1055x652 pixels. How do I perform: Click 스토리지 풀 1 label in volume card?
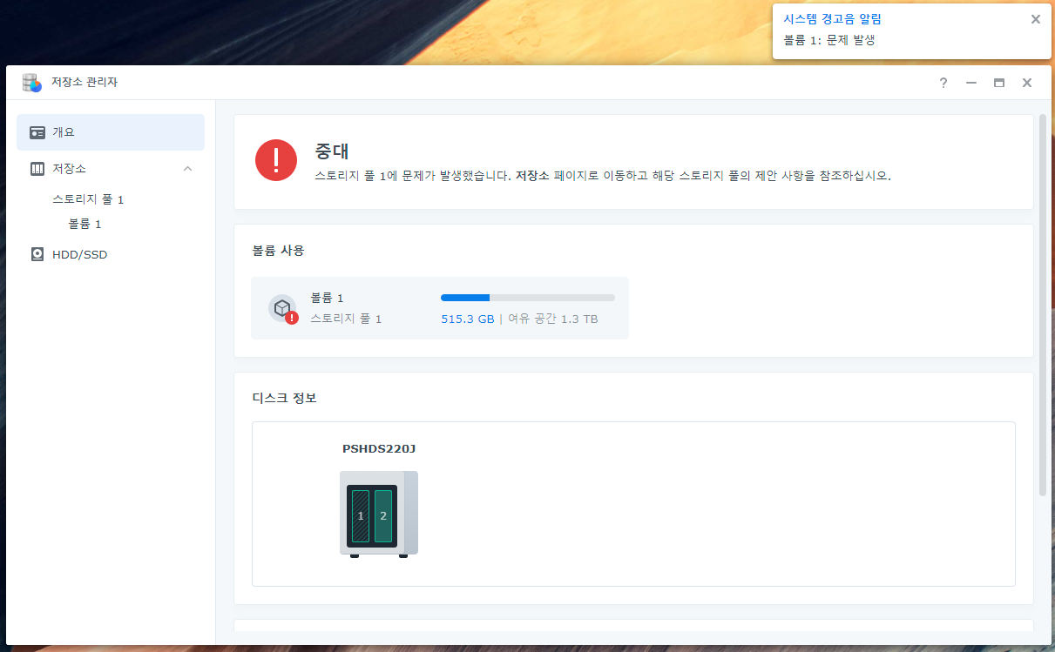click(x=346, y=319)
